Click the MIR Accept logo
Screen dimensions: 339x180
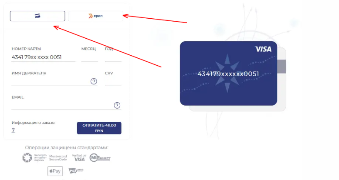click(x=100, y=158)
